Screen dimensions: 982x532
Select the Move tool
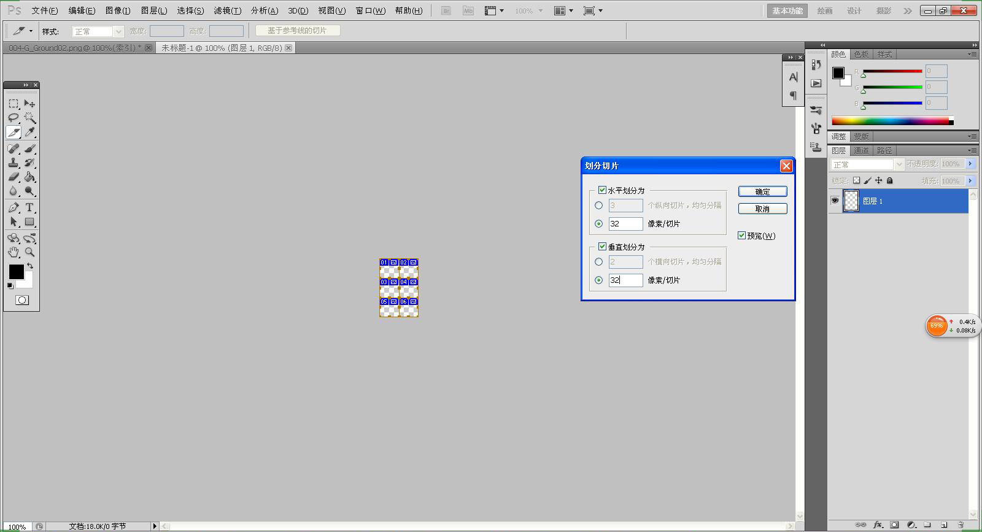[29, 104]
